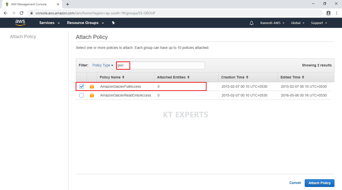
Task: Open the Support dropdown menu
Action: [319, 23]
